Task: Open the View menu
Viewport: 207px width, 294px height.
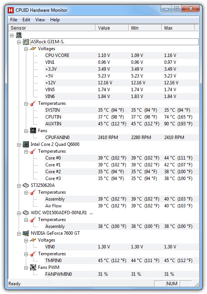Action: (40, 20)
